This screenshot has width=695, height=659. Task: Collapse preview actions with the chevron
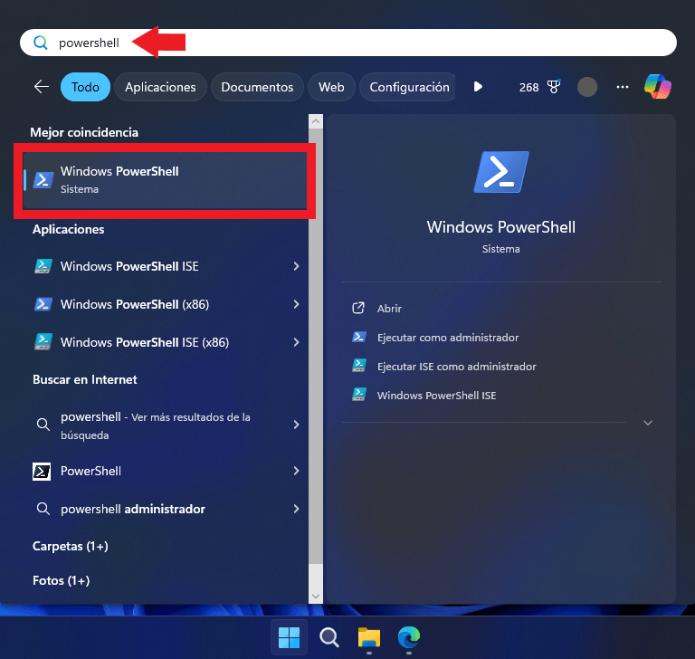point(648,423)
